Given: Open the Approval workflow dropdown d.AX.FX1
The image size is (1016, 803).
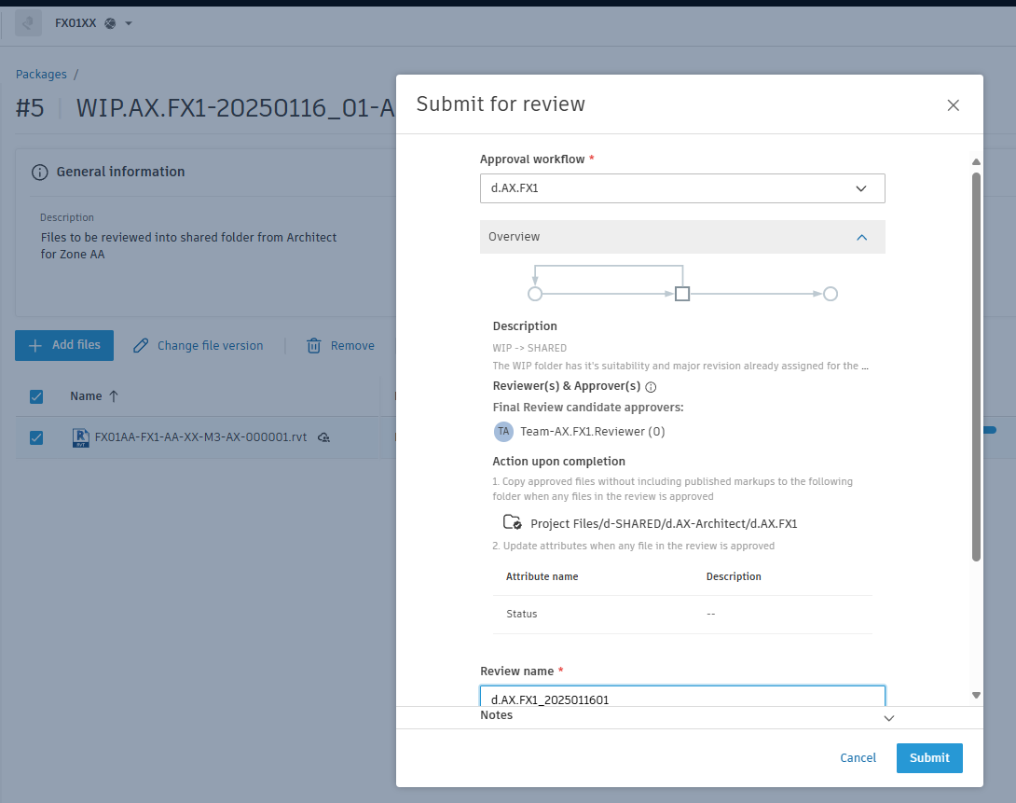Looking at the screenshot, I should coord(682,188).
